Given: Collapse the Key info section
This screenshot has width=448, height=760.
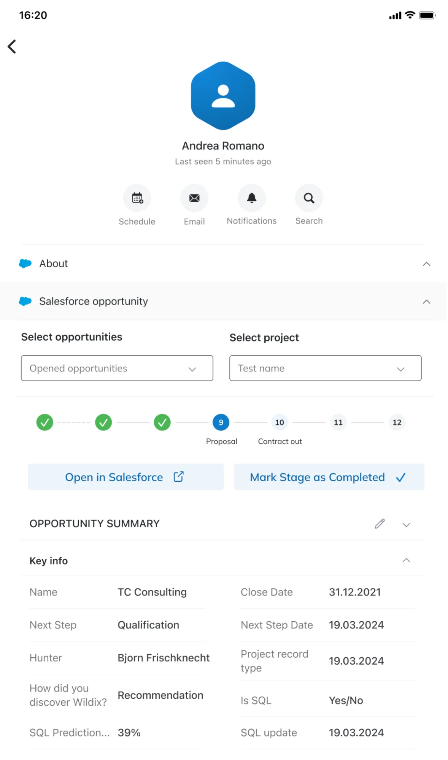Looking at the screenshot, I should (406, 560).
